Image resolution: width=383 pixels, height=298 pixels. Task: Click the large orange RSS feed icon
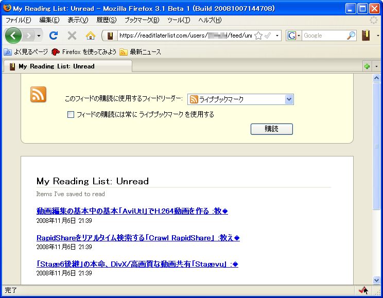point(38,94)
